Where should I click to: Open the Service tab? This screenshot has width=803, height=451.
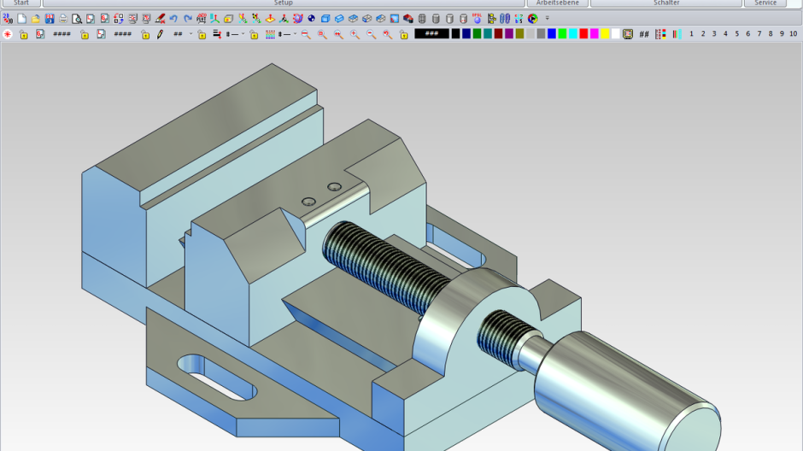tap(765, 3)
